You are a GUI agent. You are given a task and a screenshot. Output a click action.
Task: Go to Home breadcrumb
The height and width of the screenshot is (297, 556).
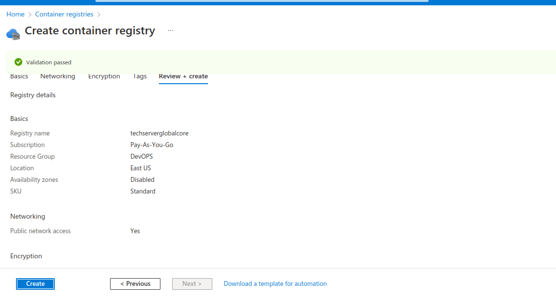click(x=16, y=14)
